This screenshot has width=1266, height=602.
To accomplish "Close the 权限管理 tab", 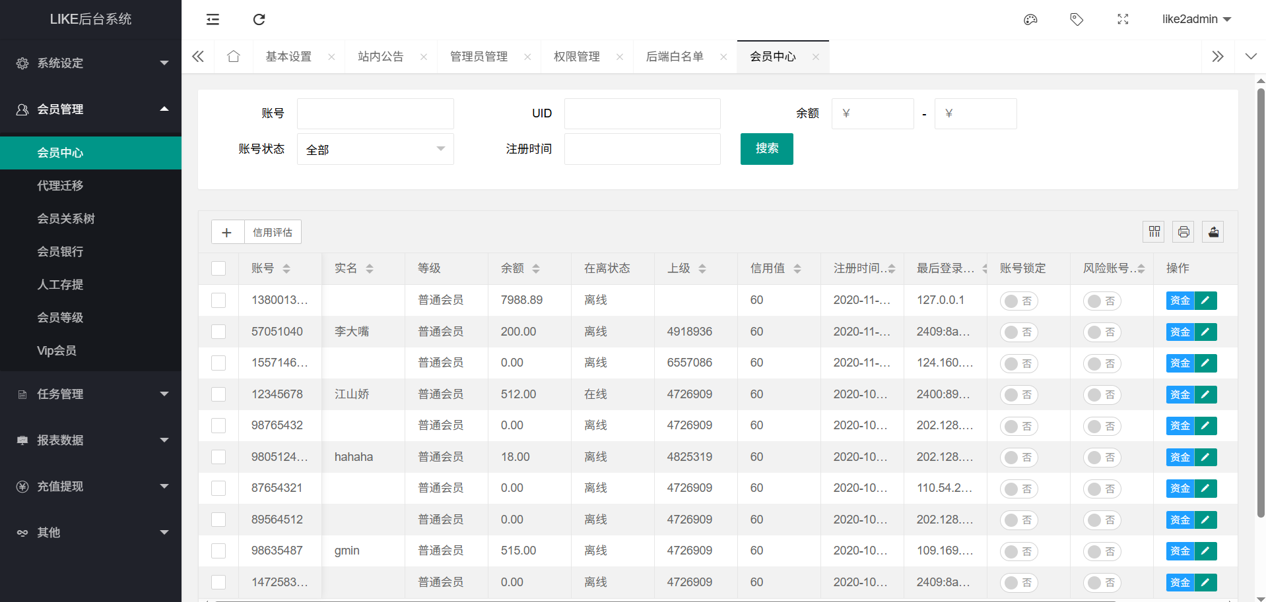I will tap(620, 57).
